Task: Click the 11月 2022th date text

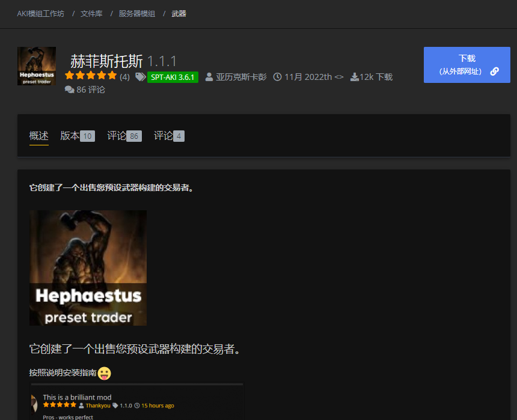Action: click(308, 77)
